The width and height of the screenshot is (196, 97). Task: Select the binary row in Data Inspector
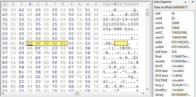[x=173, y=95]
